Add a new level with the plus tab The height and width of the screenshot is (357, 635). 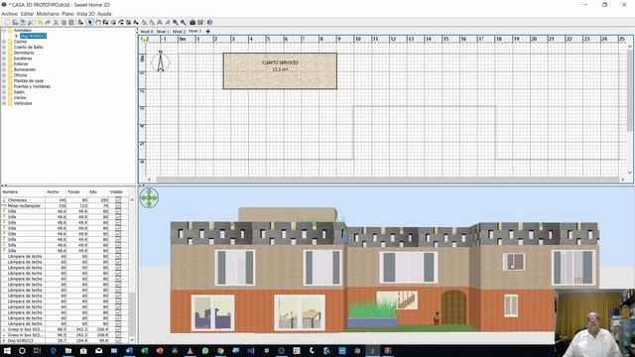207,31
